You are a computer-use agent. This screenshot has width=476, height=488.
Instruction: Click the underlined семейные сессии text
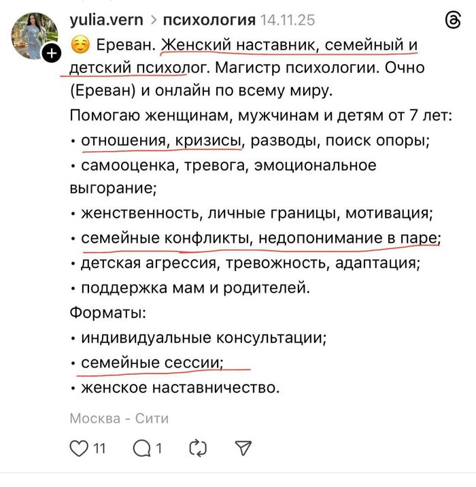pyautogui.click(x=152, y=363)
